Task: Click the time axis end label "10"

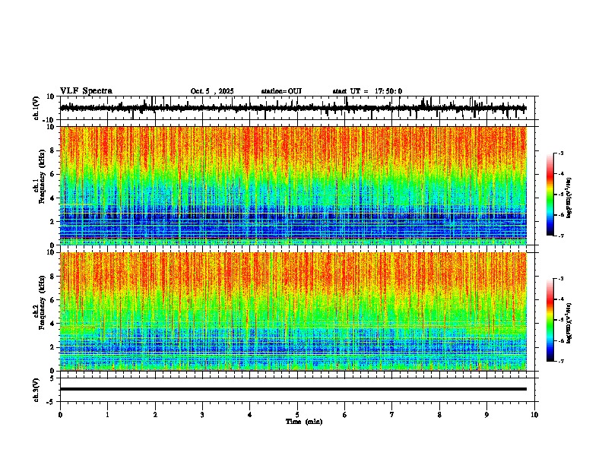Action: 534,415
